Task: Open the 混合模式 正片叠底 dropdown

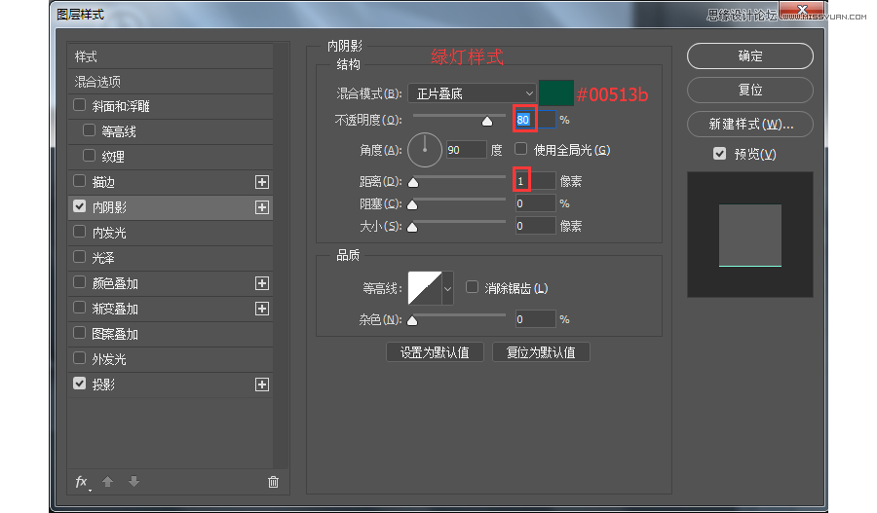Action: click(x=472, y=93)
